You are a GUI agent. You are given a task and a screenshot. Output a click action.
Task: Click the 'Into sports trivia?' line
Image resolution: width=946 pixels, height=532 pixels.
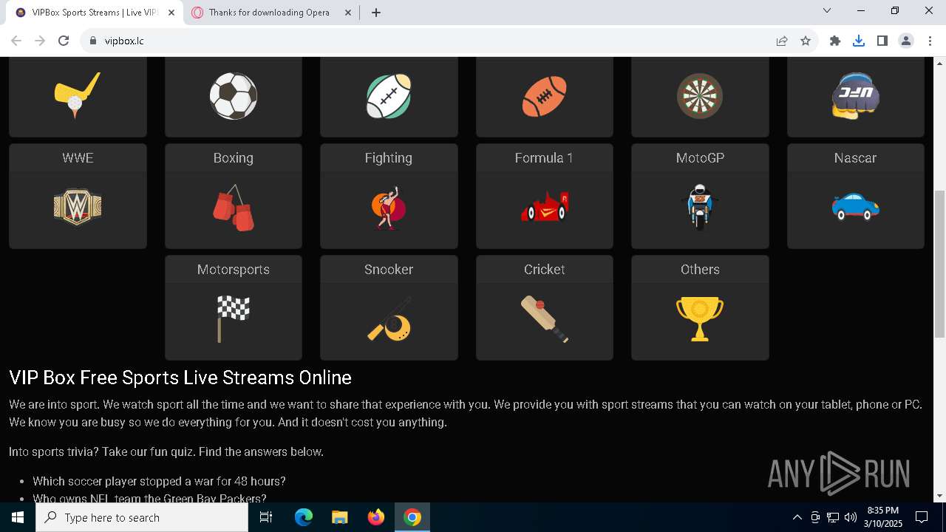(x=166, y=451)
